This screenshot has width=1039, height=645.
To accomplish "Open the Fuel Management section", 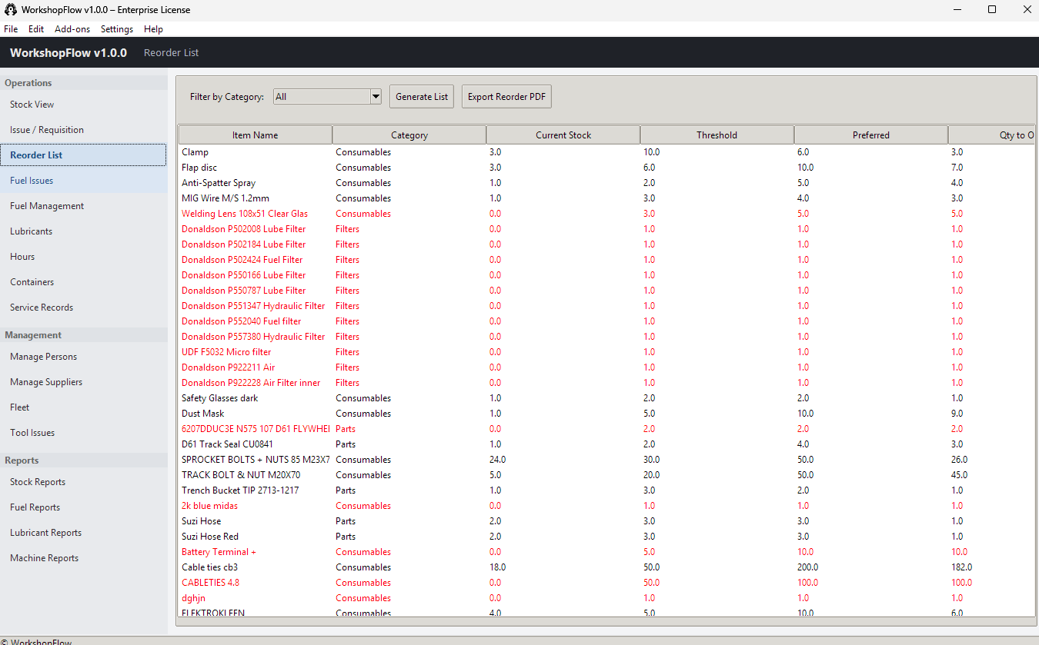I will point(47,205).
